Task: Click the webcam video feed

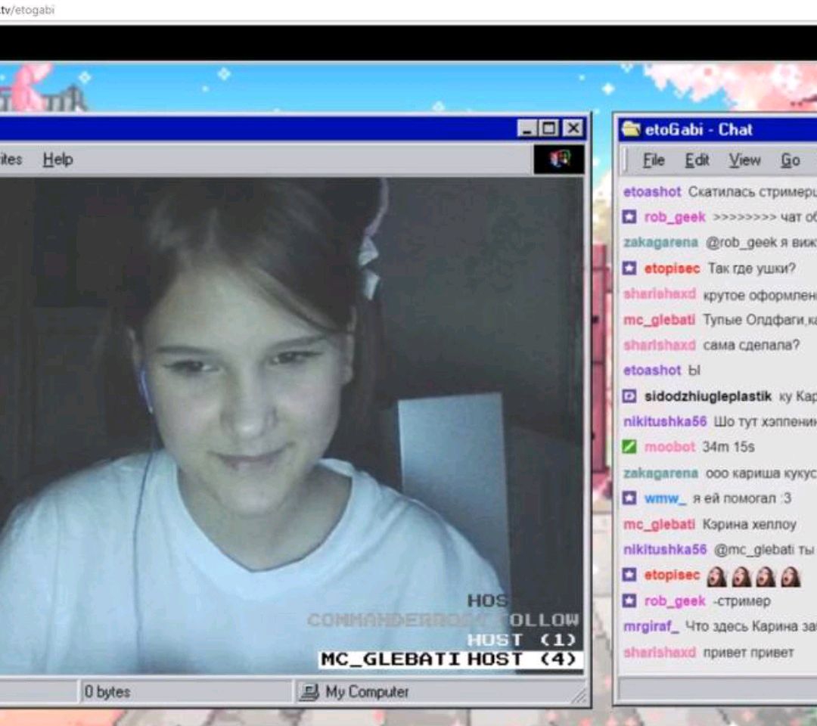Action: point(292,426)
